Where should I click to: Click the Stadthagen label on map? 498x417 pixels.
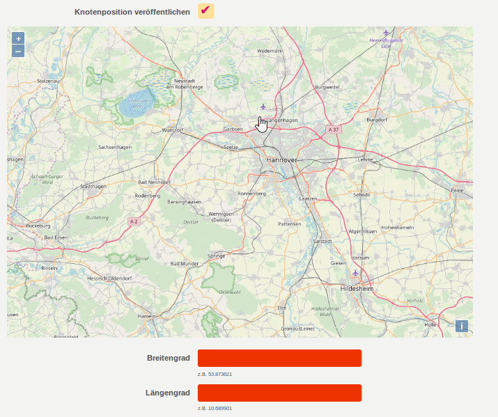[93, 187]
